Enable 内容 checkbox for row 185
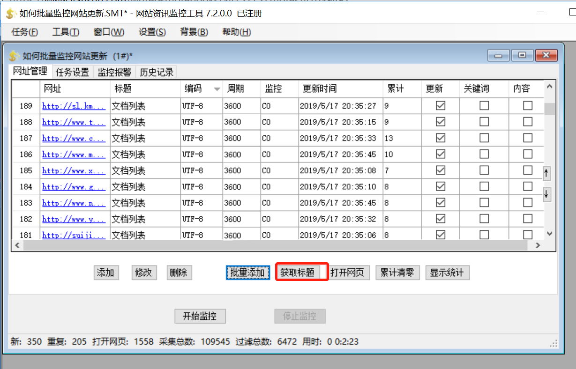The image size is (576, 369). 528,170
